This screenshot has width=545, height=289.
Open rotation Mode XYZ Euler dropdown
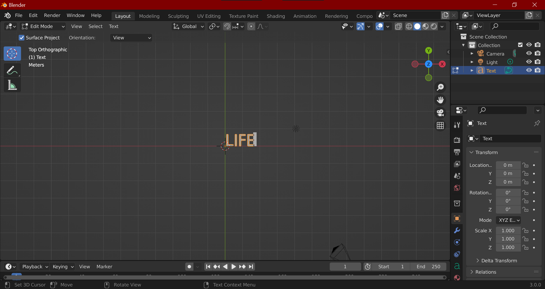(x=508, y=220)
